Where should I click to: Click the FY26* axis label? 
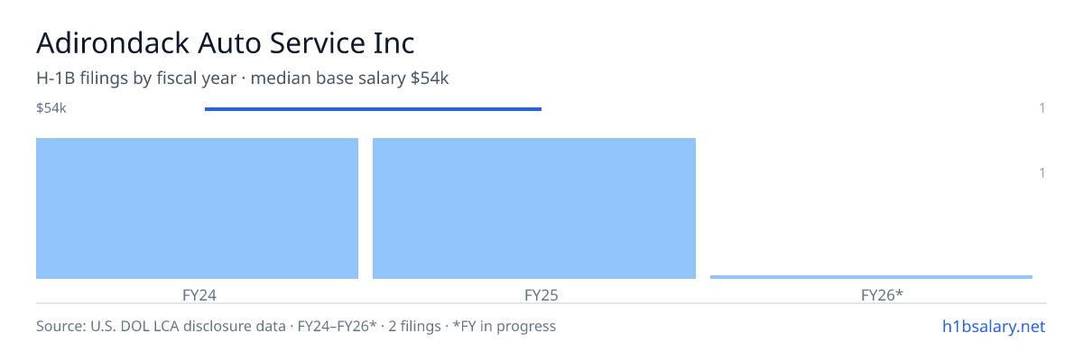(x=883, y=294)
